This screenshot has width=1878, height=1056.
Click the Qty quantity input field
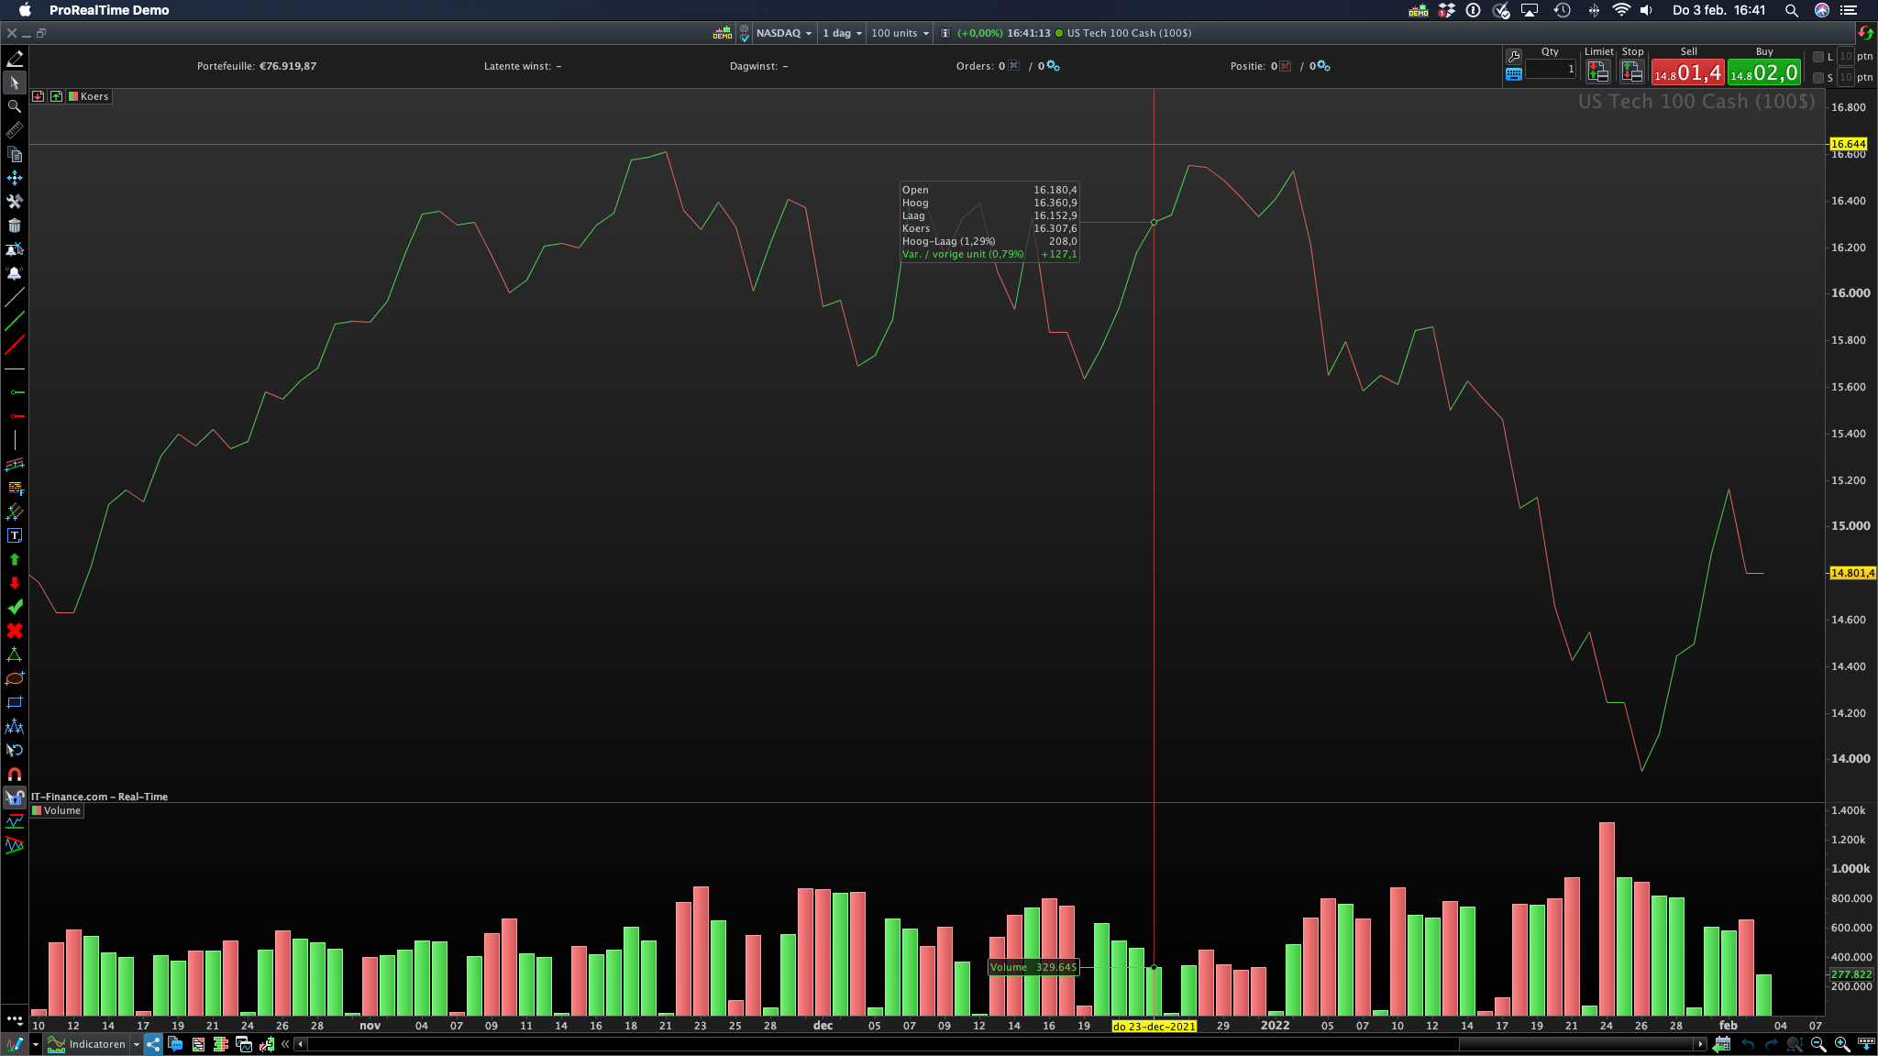click(x=1550, y=70)
